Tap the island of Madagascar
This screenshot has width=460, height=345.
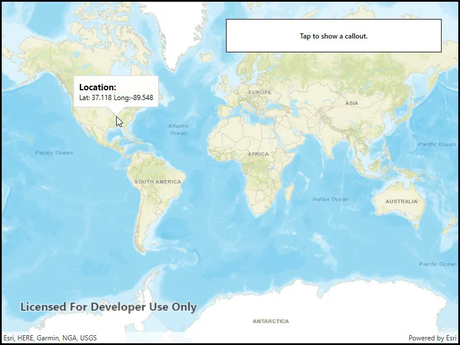[x=290, y=191]
